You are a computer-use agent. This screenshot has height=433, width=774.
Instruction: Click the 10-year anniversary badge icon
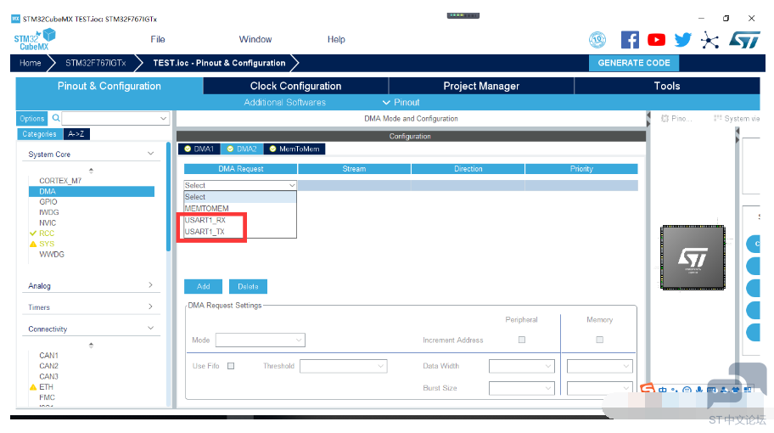(597, 40)
